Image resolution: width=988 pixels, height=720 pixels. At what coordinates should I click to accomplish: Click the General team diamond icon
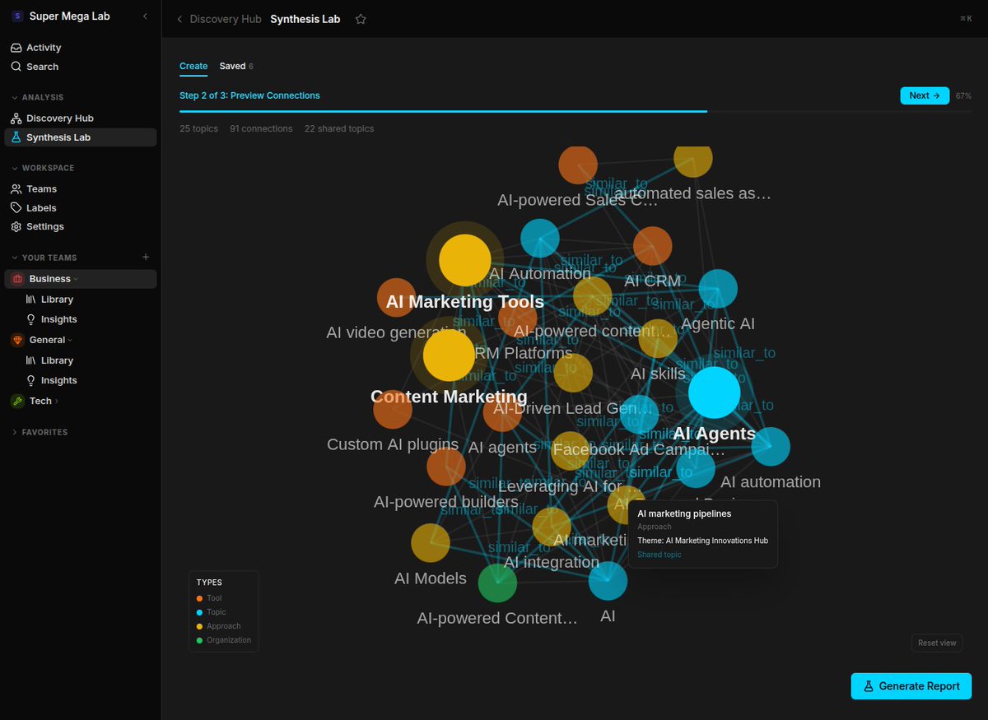tap(17, 340)
